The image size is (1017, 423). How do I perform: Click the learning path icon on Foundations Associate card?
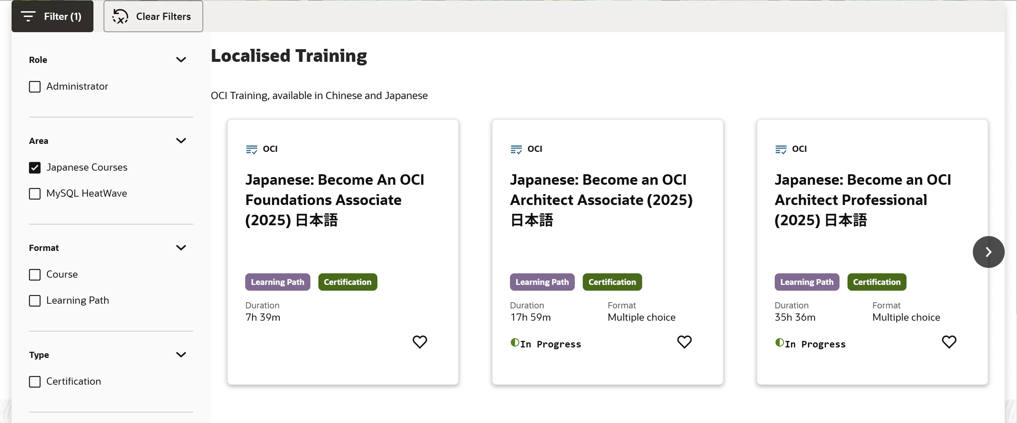pos(251,149)
